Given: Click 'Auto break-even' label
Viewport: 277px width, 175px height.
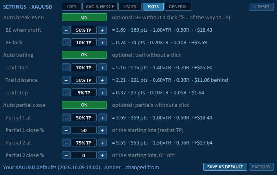Looking at the screenshot, I should tap(24, 18).
